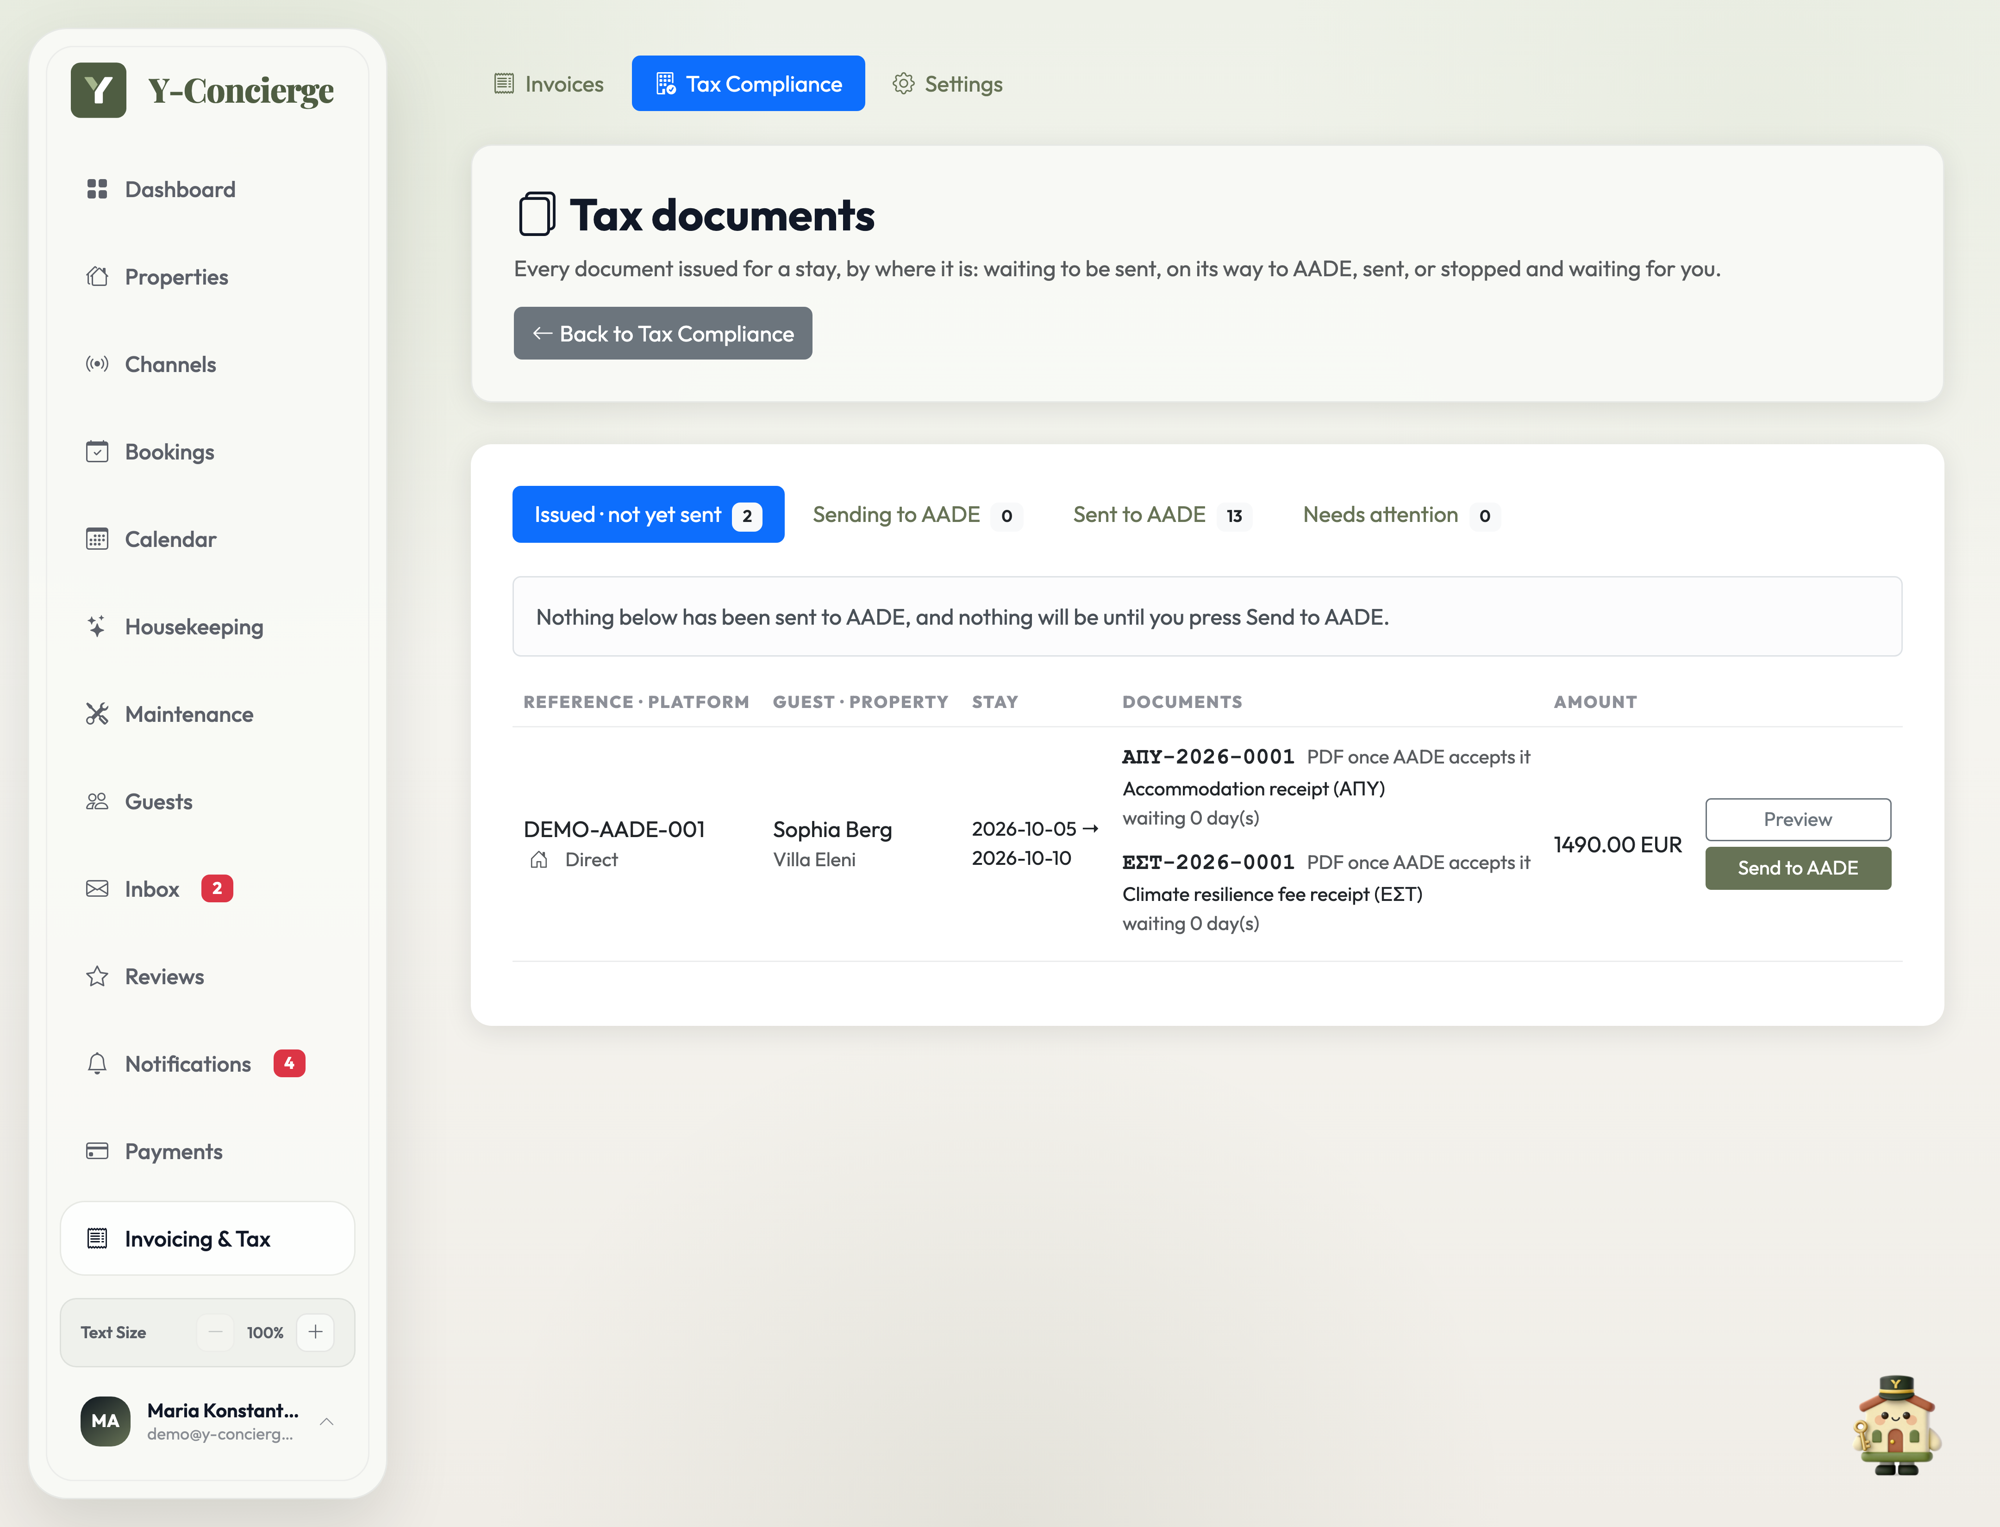Click the Villa Eleni property name
The width and height of the screenshot is (2000, 1527).
coord(814,859)
